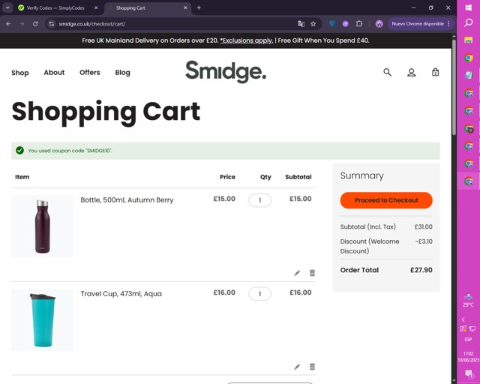
Task: Open Bottle, 500ml, Autumn Berry product link
Action: pos(127,200)
